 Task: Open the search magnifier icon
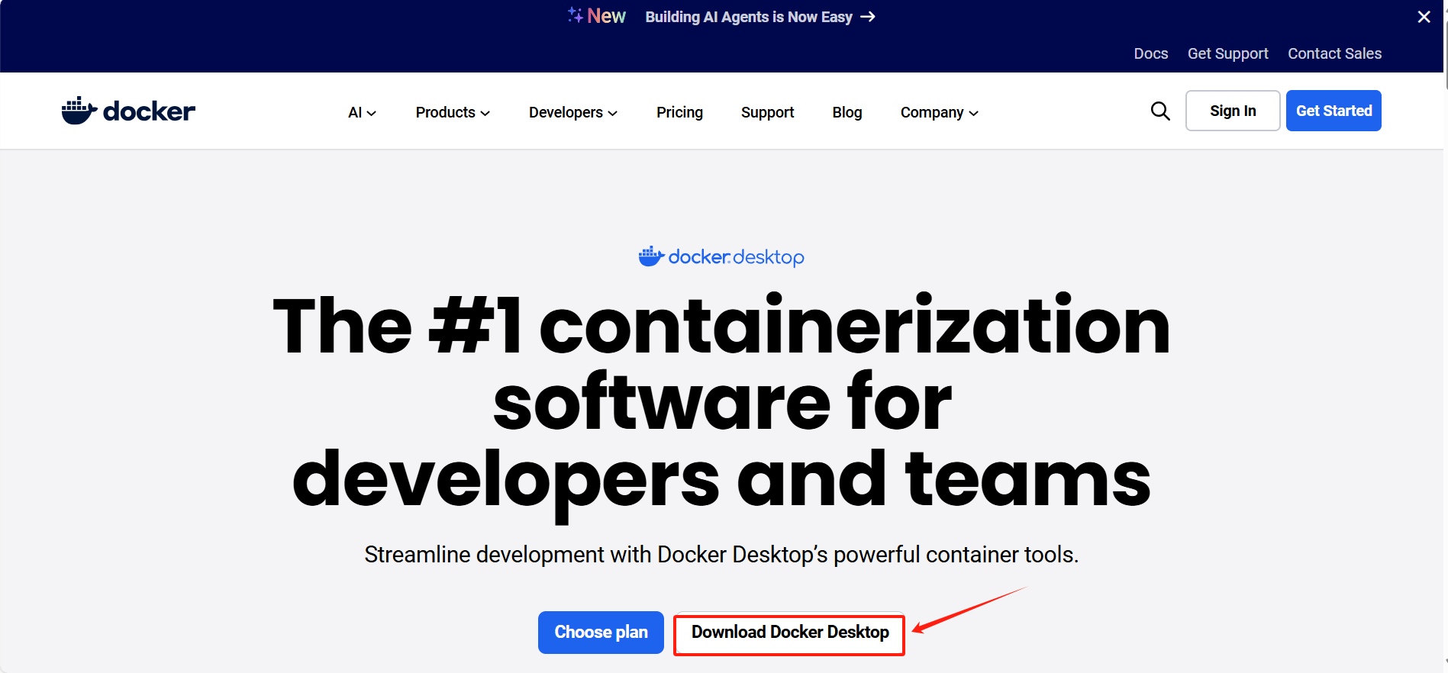[1160, 111]
